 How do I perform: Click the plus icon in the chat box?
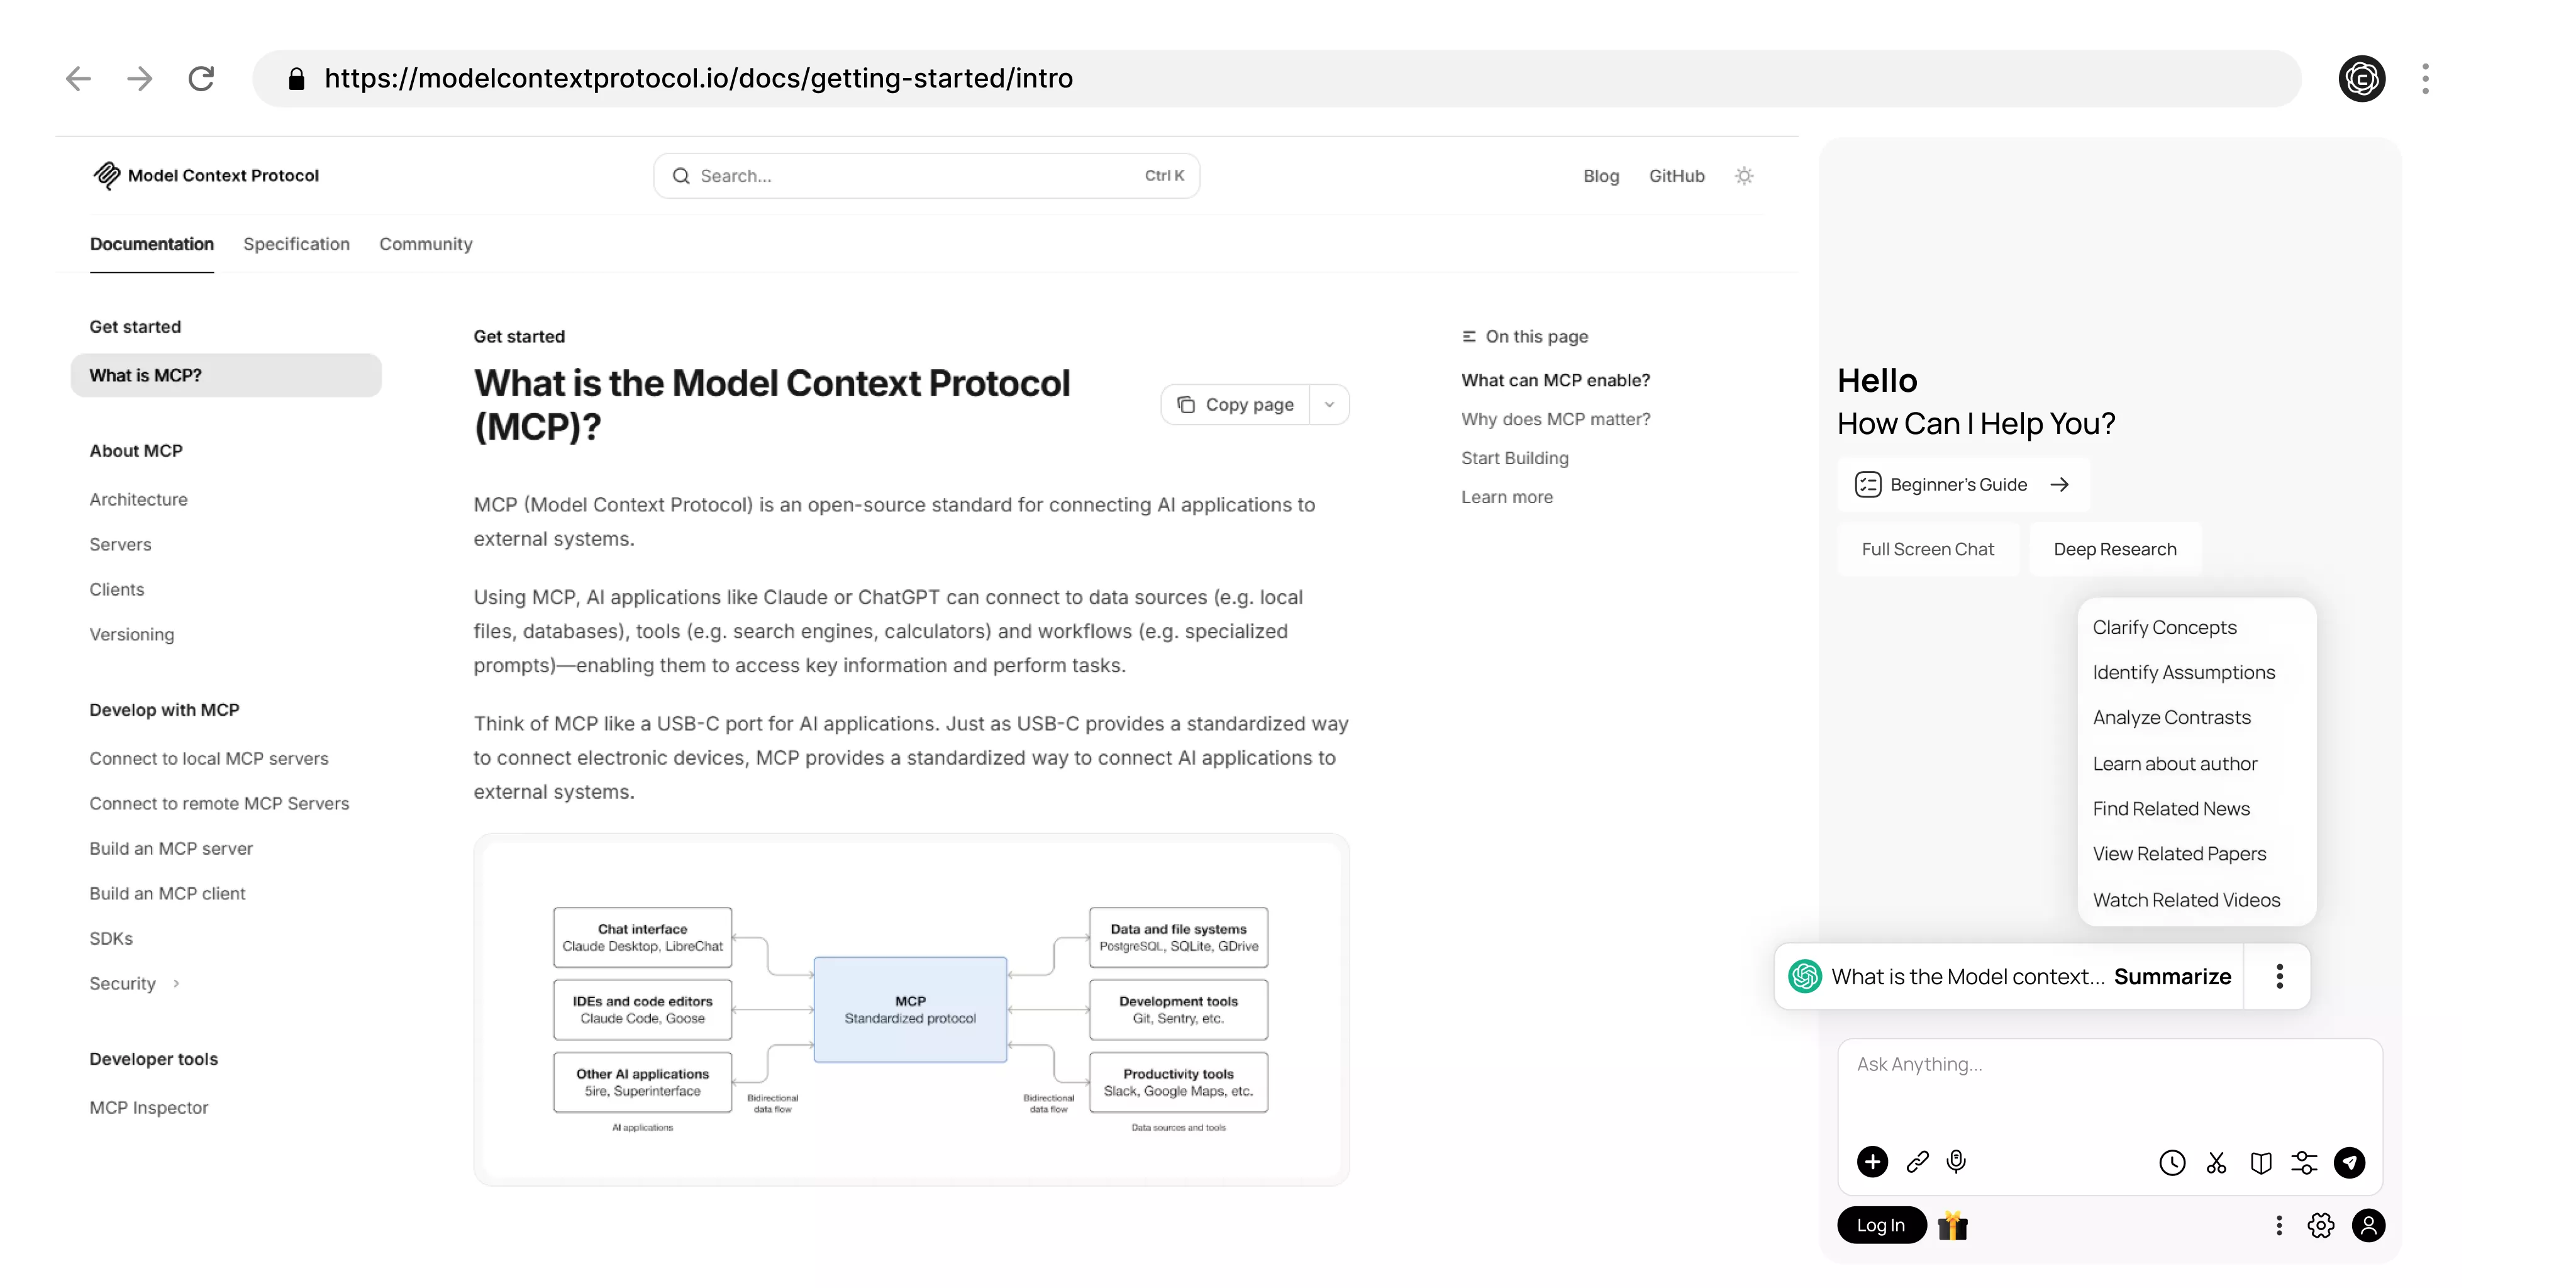[1872, 1162]
